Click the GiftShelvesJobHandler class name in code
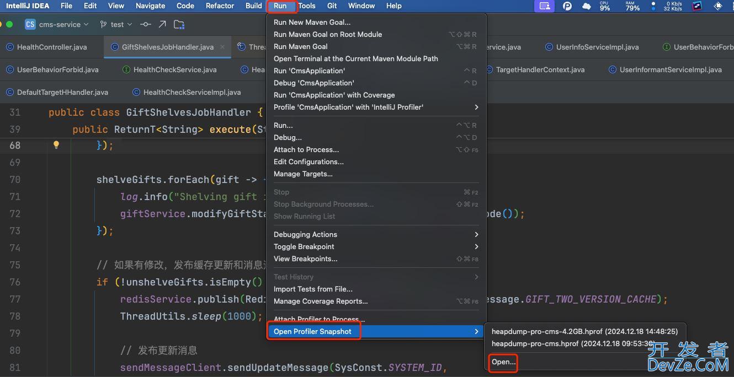Screen dimensions: 734x377 188,112
